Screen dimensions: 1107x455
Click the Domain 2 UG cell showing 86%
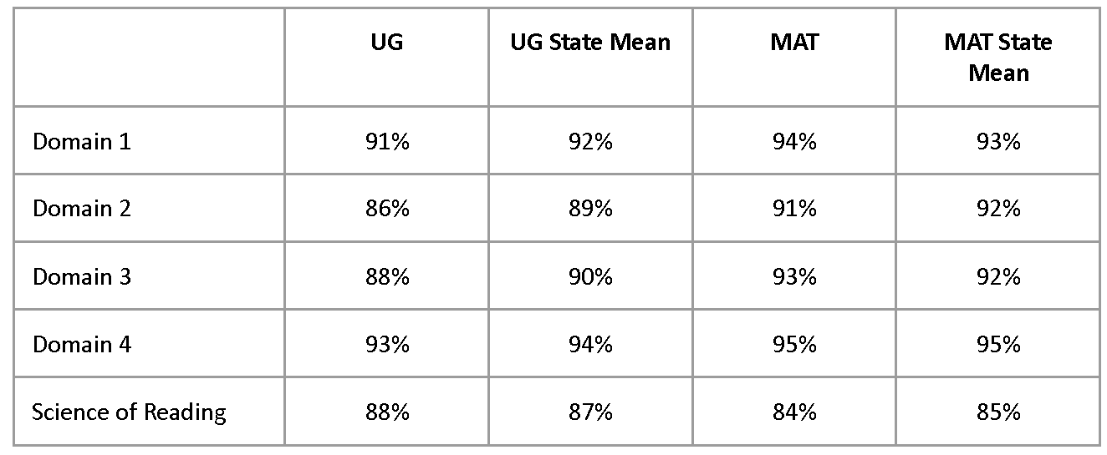coord(386,208)
